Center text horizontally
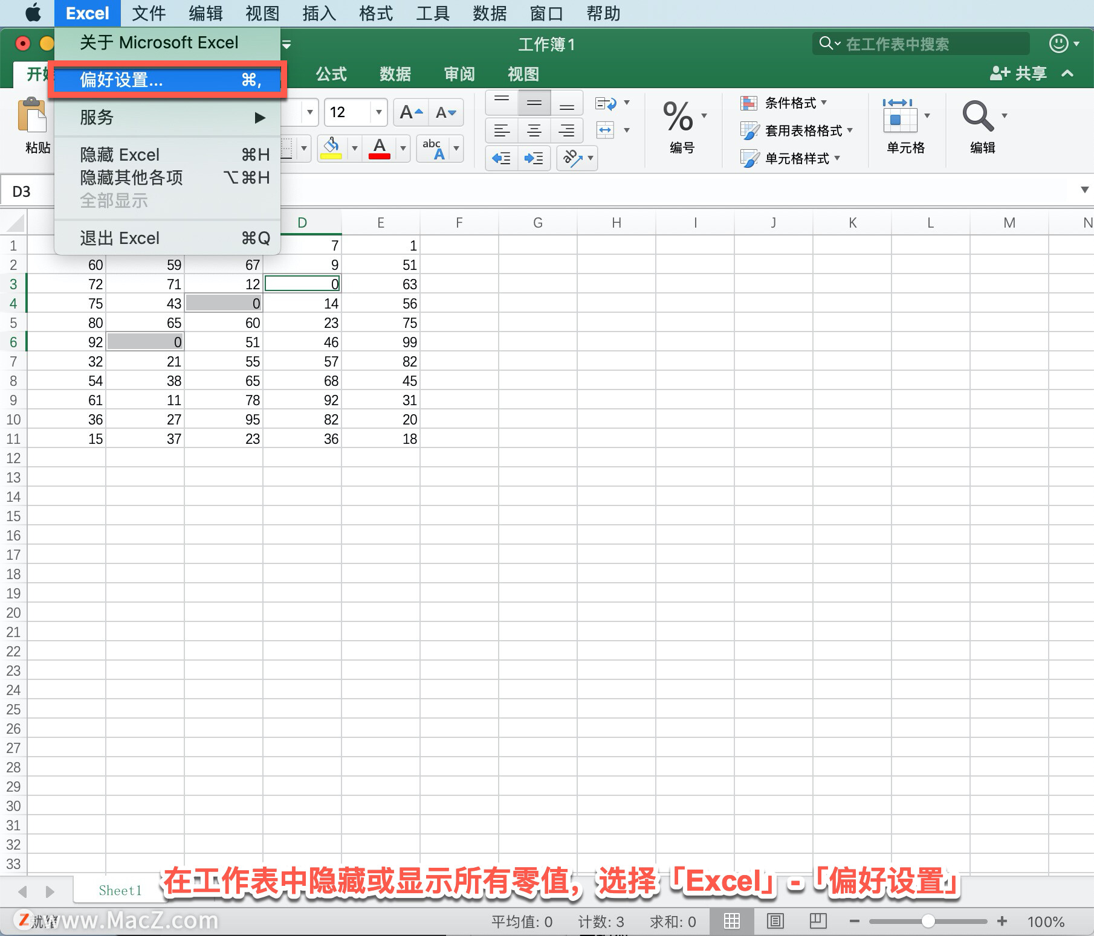Image resolution: width=1094 pixels, height=936 pixels. pos(534,130)
